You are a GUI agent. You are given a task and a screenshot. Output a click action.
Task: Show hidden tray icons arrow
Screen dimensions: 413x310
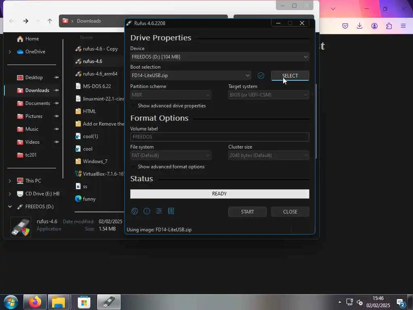[340, 302]
